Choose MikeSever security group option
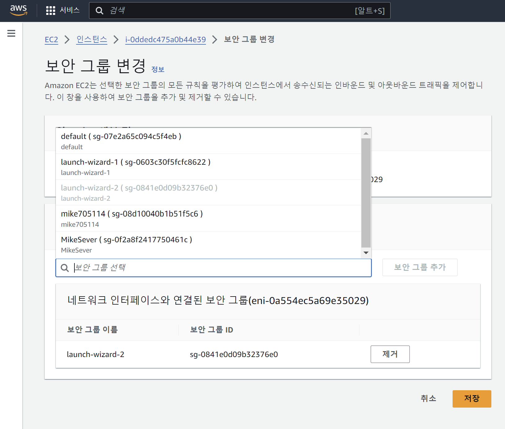Image resolution: width=505 pixels, height=429 pixels. (208, 244)
